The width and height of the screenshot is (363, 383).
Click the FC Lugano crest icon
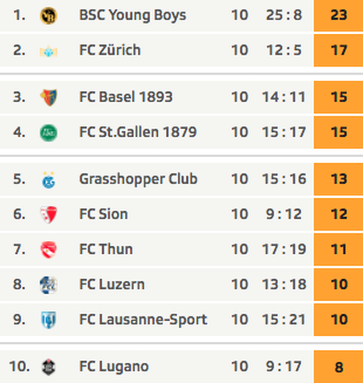pyautogui.click(x=49, y=367)
